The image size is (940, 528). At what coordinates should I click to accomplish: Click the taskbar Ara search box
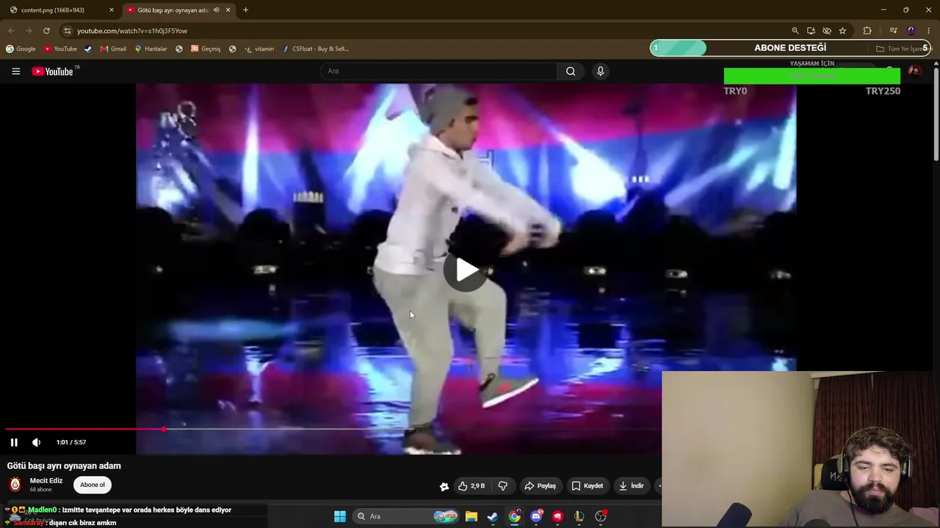point(407,516)
